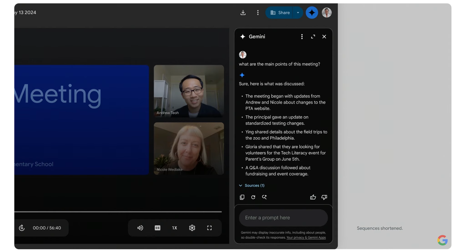Give the response a thumbs down
The image size is (454, 252).
click(324, 197)
